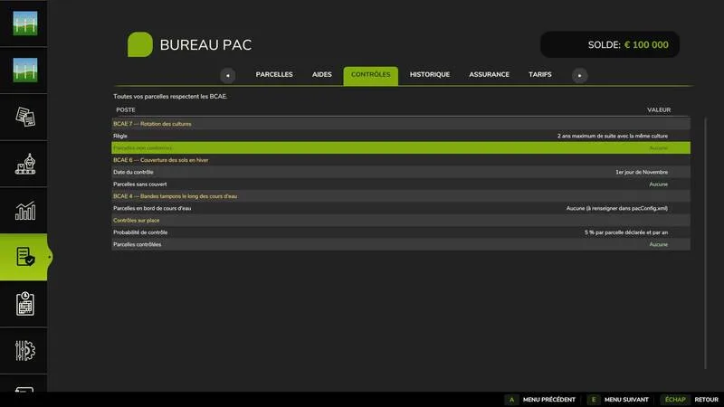The width and height of the screenshot is (724, 407).
Task: Open the contracts documents sidebar icon
Action: tap(25, 117)
